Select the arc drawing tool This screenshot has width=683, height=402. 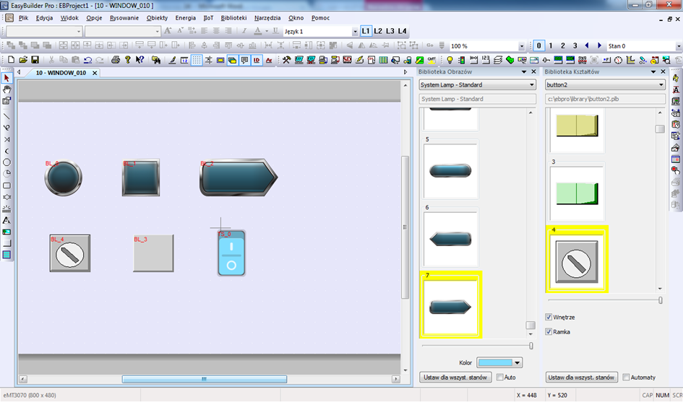point(7,151)
